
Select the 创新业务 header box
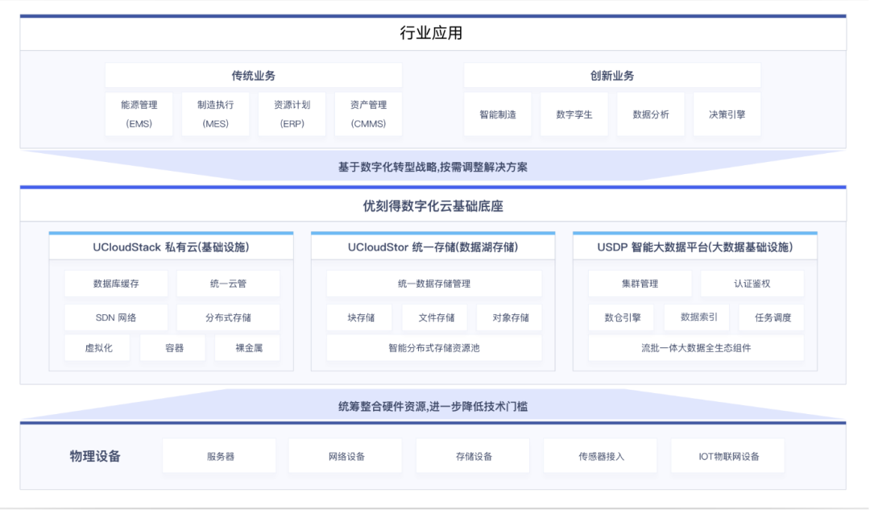tap(612, 76)
